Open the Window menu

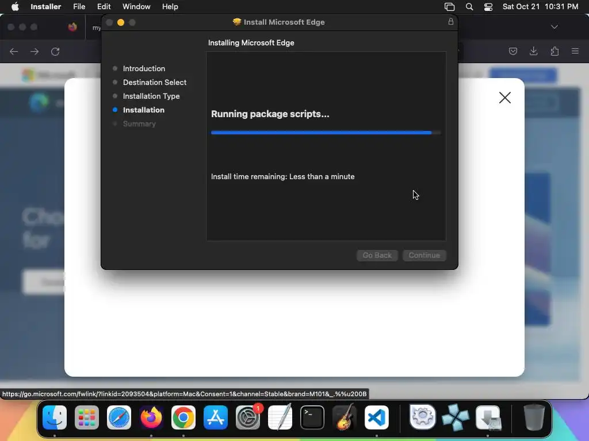pyautogui.click(x=136, y=6)
